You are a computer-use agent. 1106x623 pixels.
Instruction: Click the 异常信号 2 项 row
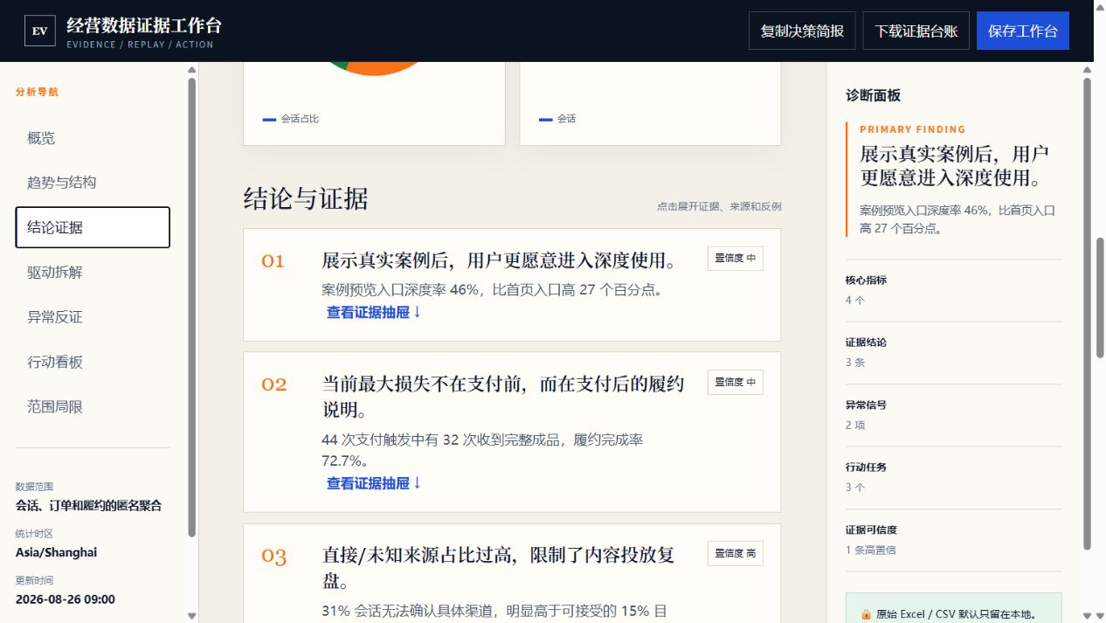click(x=954, y=416)
